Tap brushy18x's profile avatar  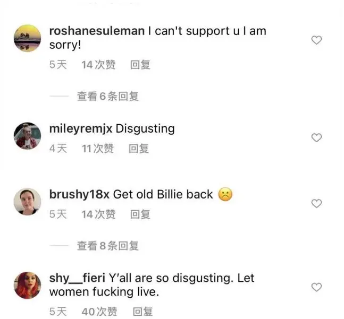[28, 202]
